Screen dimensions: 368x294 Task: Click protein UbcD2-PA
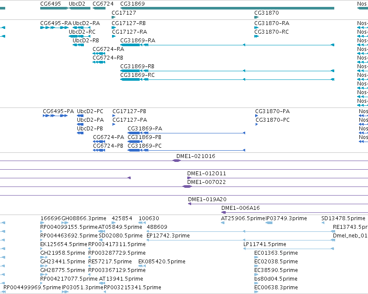pyautogui.click(x=90, y=120)
